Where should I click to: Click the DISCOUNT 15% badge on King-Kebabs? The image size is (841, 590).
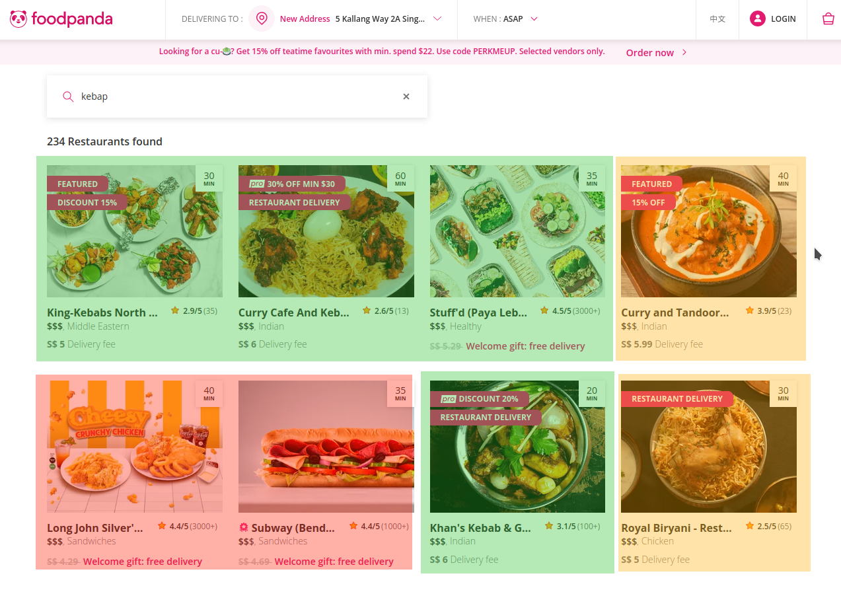tap(87, 203)
